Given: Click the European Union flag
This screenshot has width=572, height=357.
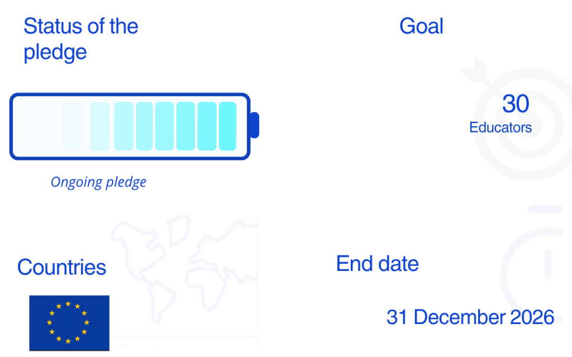Looking at the screenshot, I should [x=69, y=323].
